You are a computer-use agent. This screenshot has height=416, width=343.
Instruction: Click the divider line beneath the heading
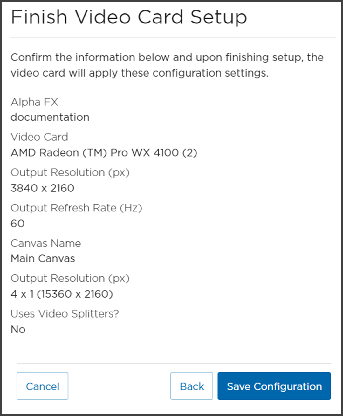pos(173,37)
